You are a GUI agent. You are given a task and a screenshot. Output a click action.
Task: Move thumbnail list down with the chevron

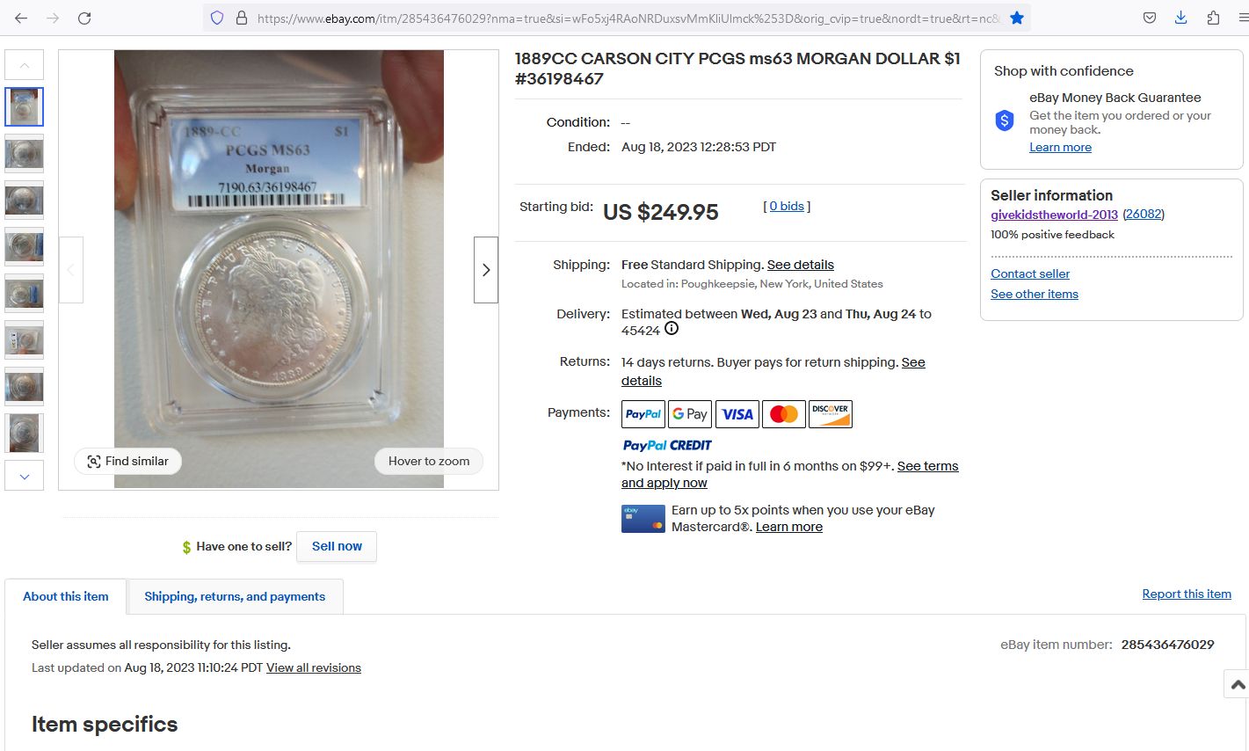25,477
